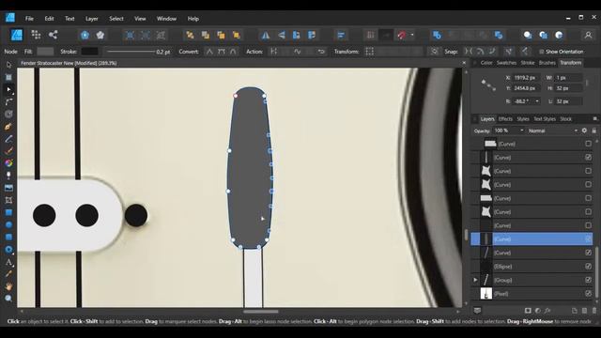601x338 pixels.
Task: Toggle the layer lock icon
Action: [593, 131]
